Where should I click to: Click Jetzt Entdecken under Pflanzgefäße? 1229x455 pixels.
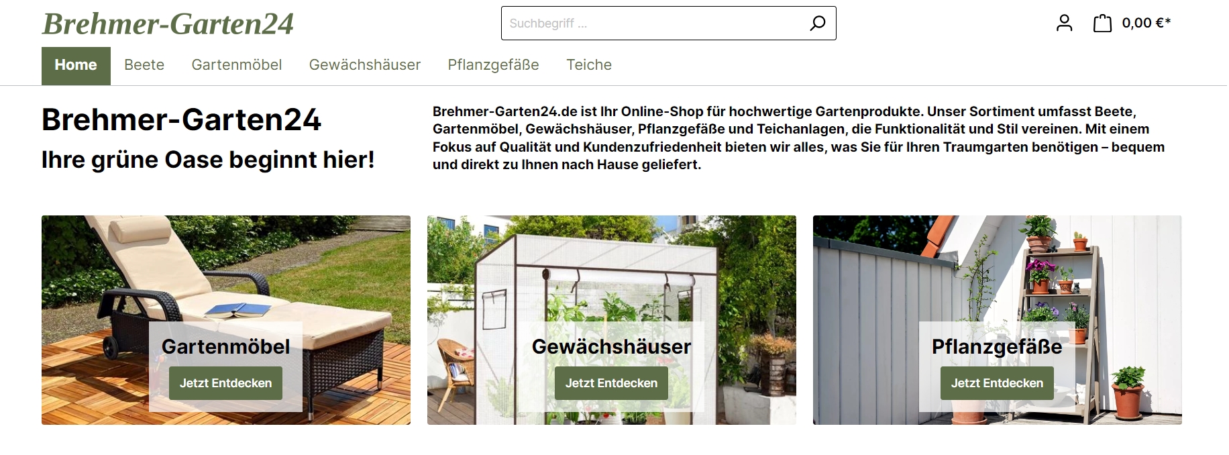[x=997, y=383]
